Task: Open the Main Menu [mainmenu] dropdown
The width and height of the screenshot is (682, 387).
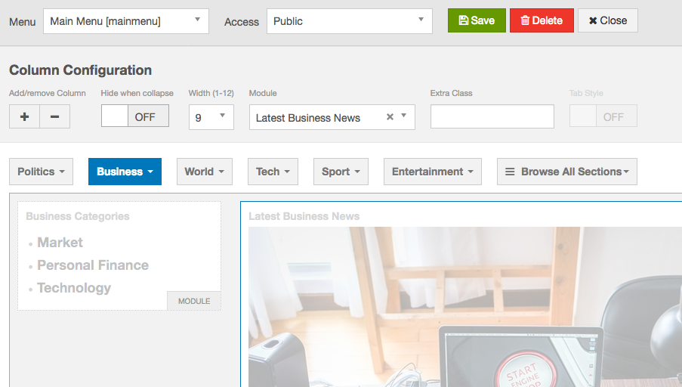Action: [x=125, y=21]
